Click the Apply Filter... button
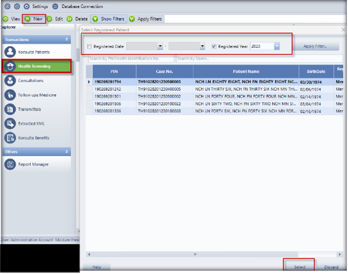 click(315, 47)
